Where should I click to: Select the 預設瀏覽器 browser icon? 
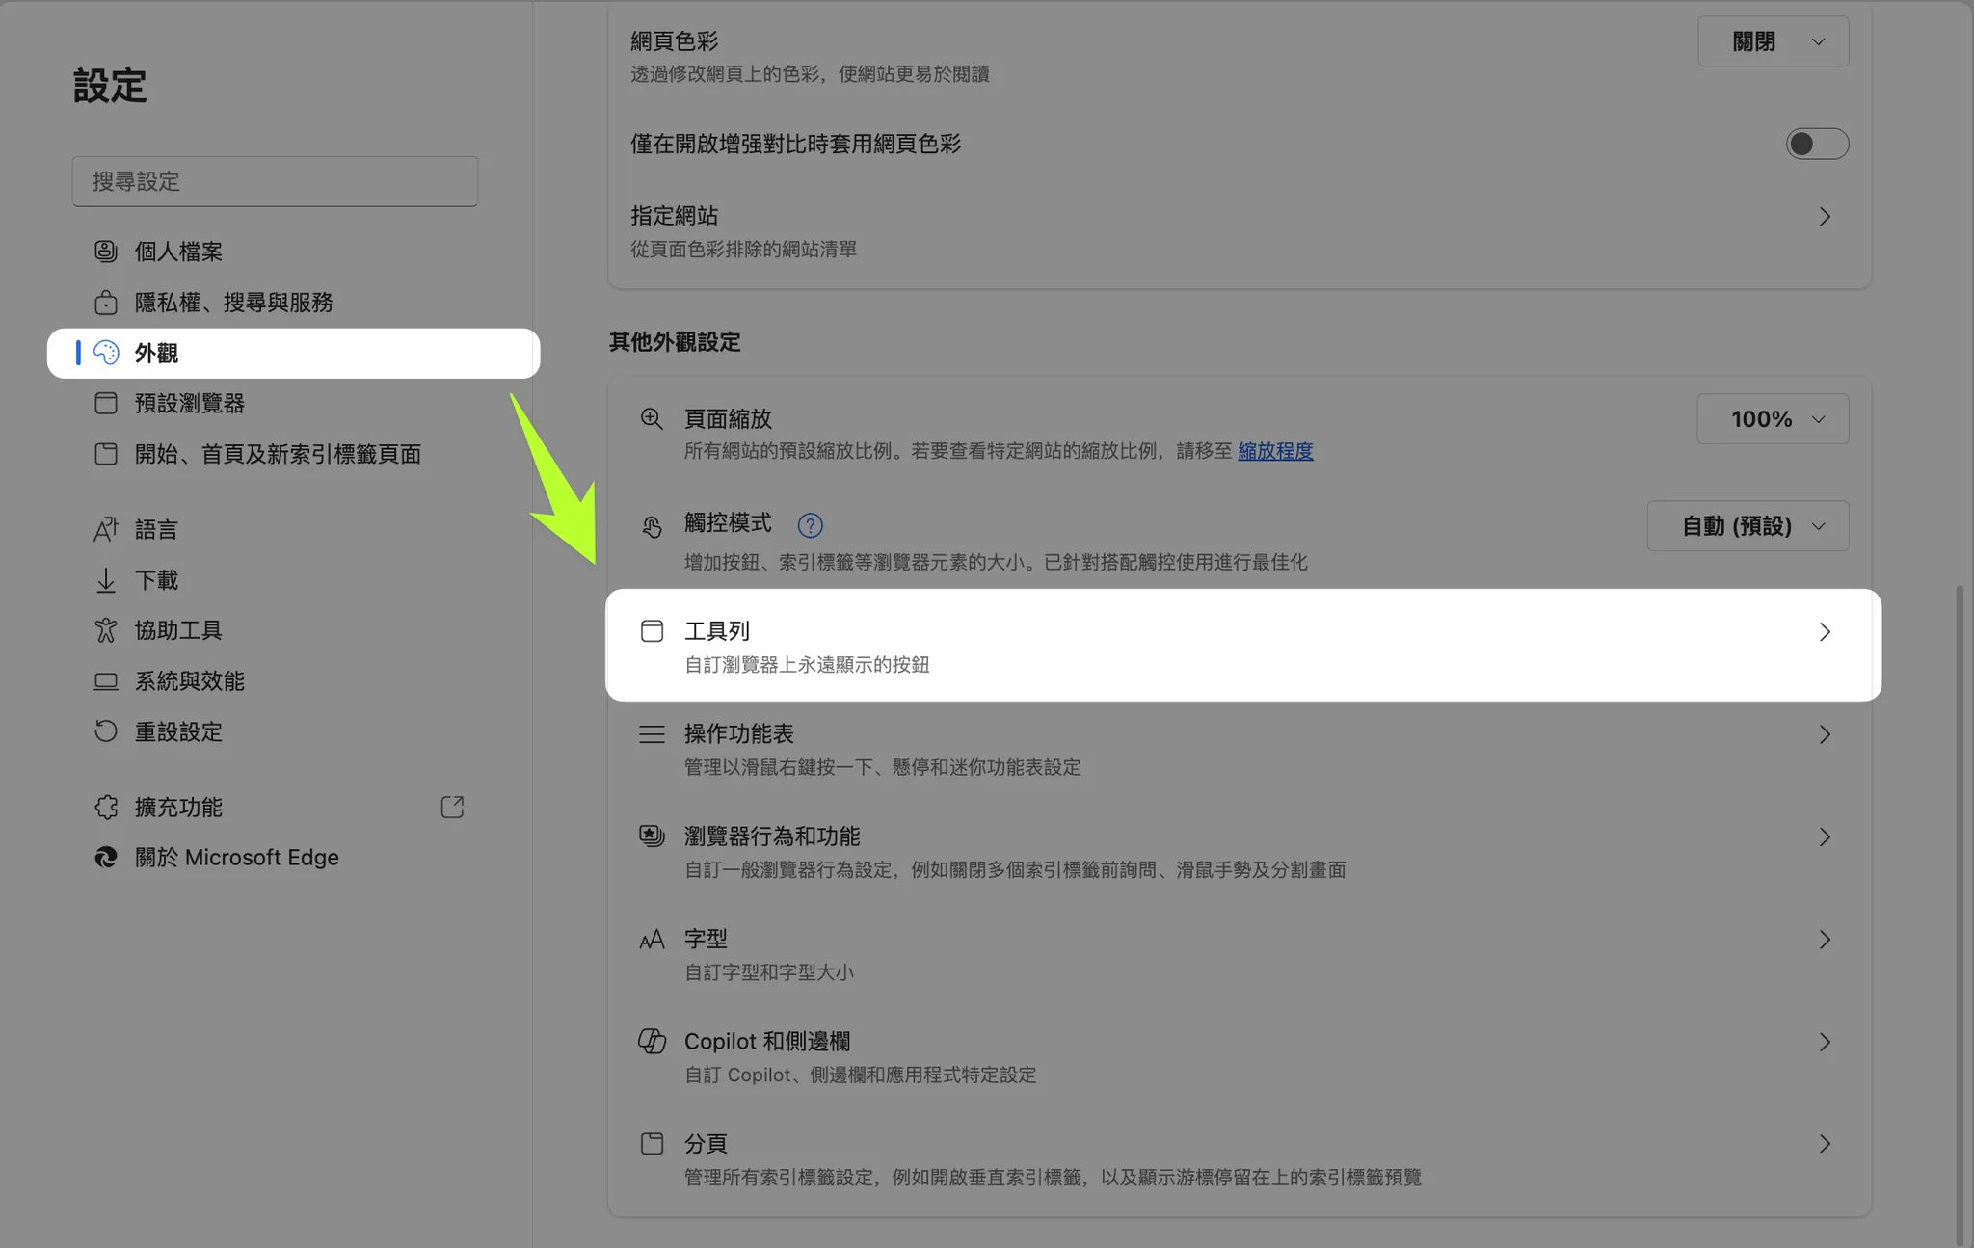point(106,404)
